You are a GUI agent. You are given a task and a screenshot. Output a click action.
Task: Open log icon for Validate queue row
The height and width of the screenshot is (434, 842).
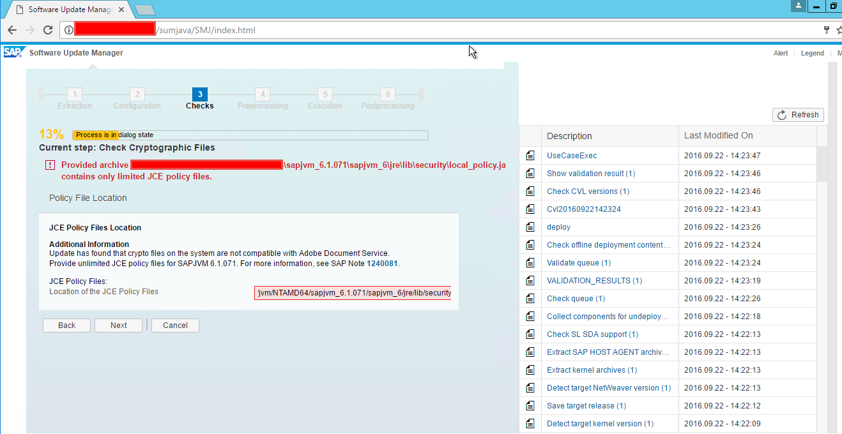[530, 263]
